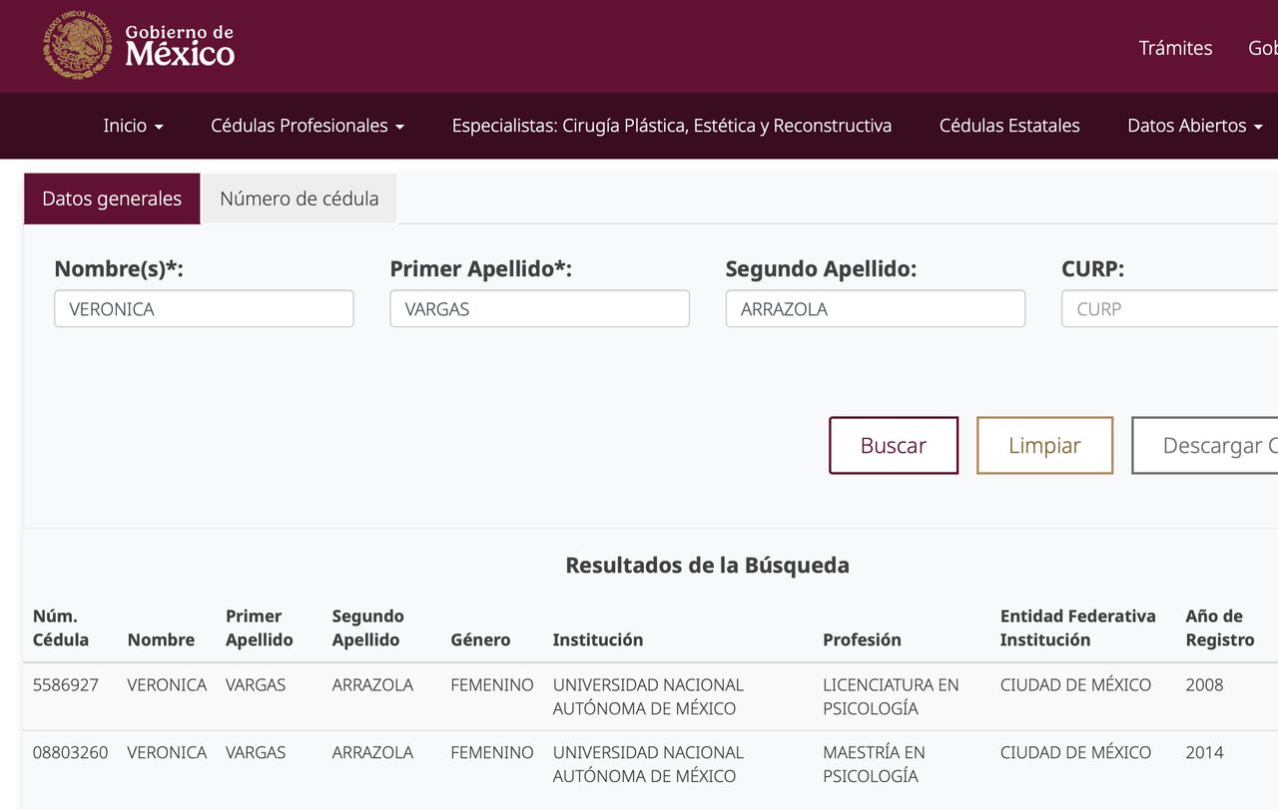Click the Limpiar button
Viewport: 1278px width, 809px height.
point(1044,446)
